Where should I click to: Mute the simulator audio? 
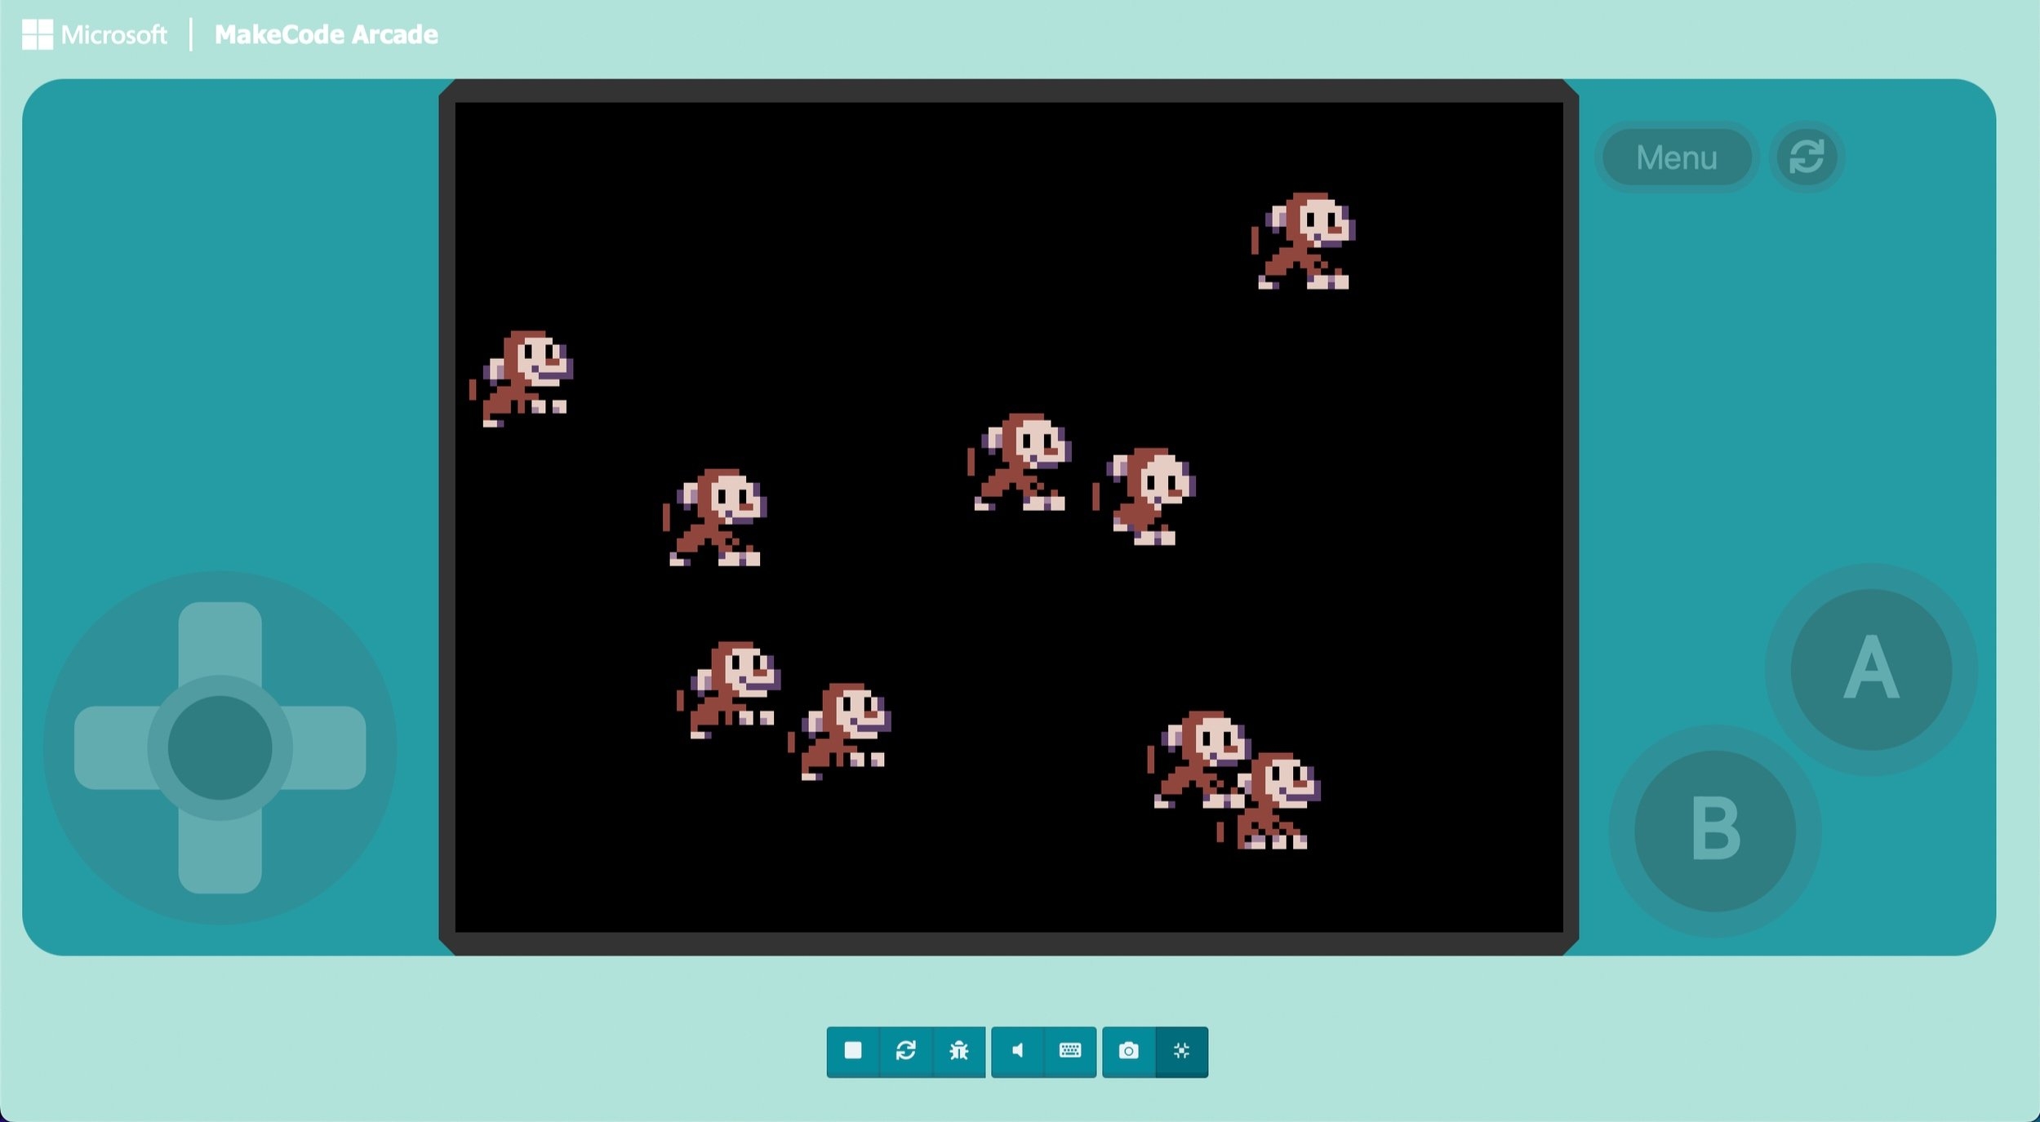[1017, 1051]
